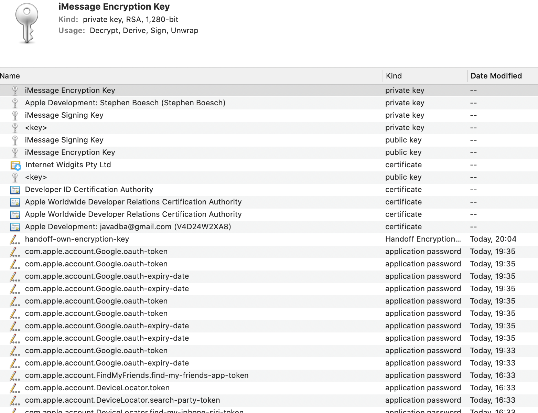Click key icon of iMessage Signing Key public key
This screenshot has width=538, height=413.
click(15, 140)
